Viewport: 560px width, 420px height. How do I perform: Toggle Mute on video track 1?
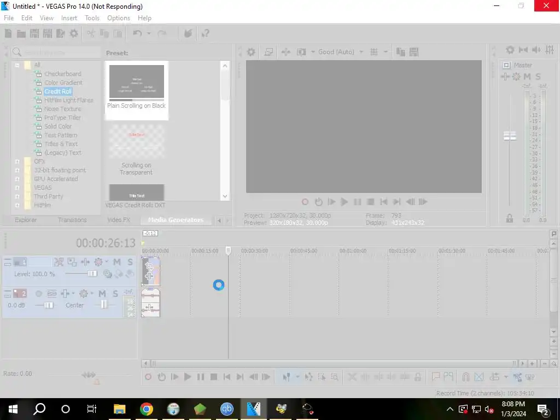pyautogui.click(x=117, y=262)
